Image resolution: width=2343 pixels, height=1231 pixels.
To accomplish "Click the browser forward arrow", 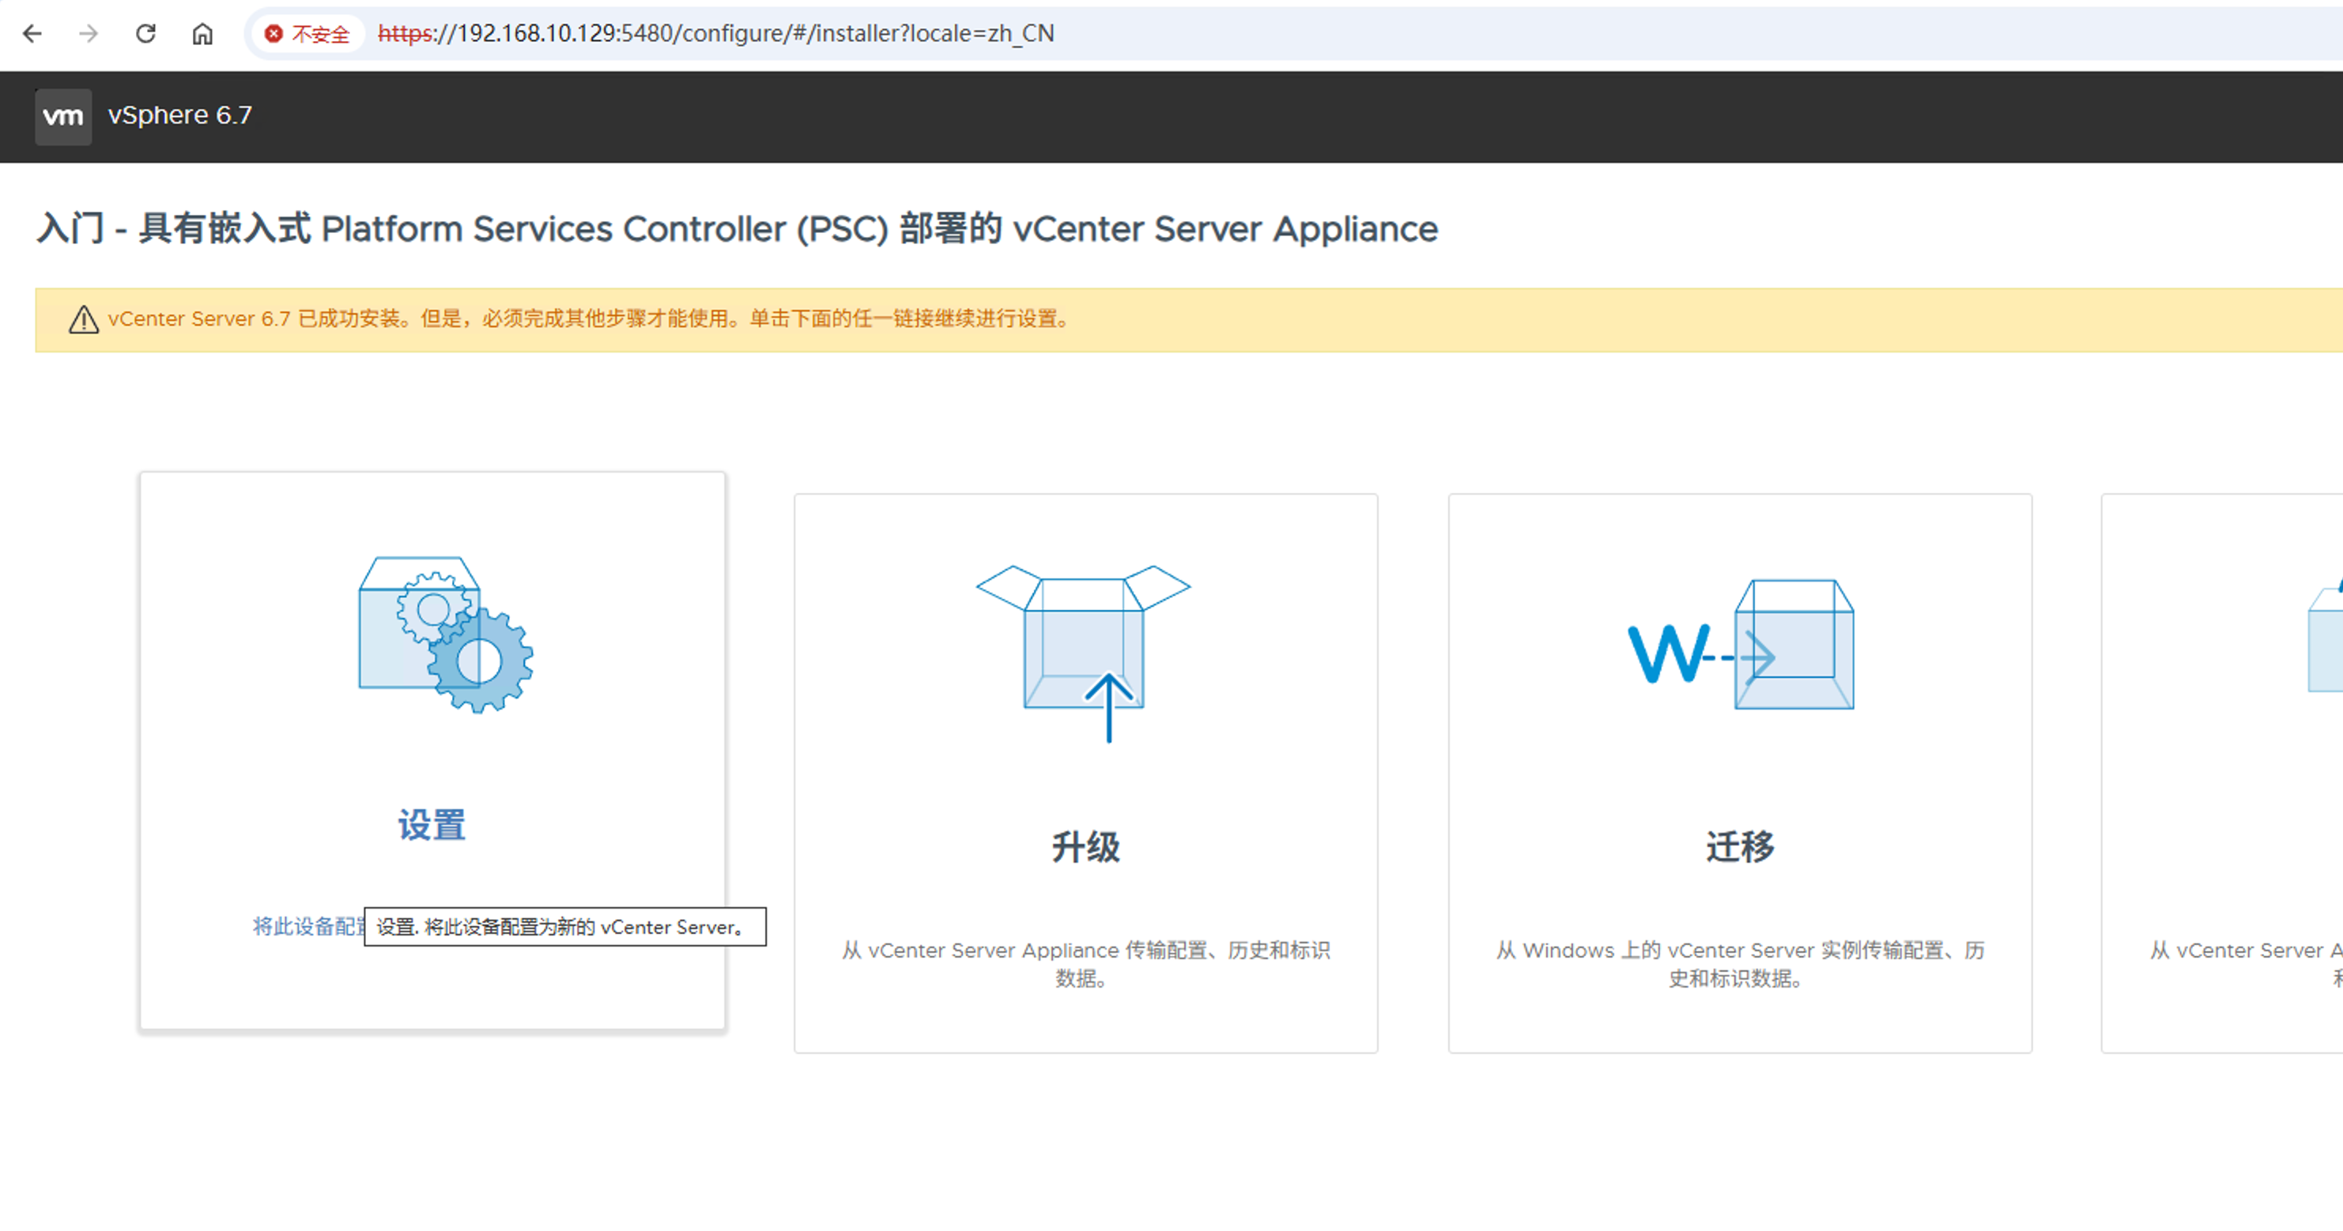I will pos(89,34).
